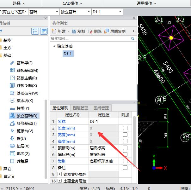Close the 构件列表 panel
The width and height of the screenshot is (191, 190).
click(134, 18)
